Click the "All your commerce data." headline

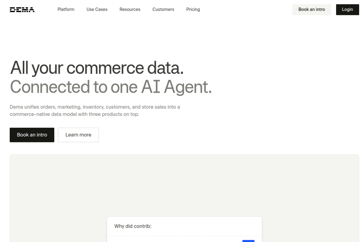tap(97, 68)
